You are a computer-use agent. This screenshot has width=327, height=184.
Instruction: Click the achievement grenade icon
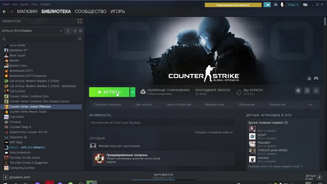(99, 158)
